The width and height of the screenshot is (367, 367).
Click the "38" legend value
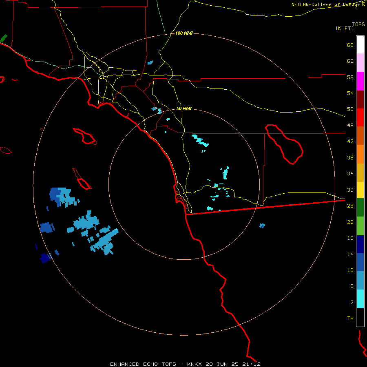click(x=350, y=157)
